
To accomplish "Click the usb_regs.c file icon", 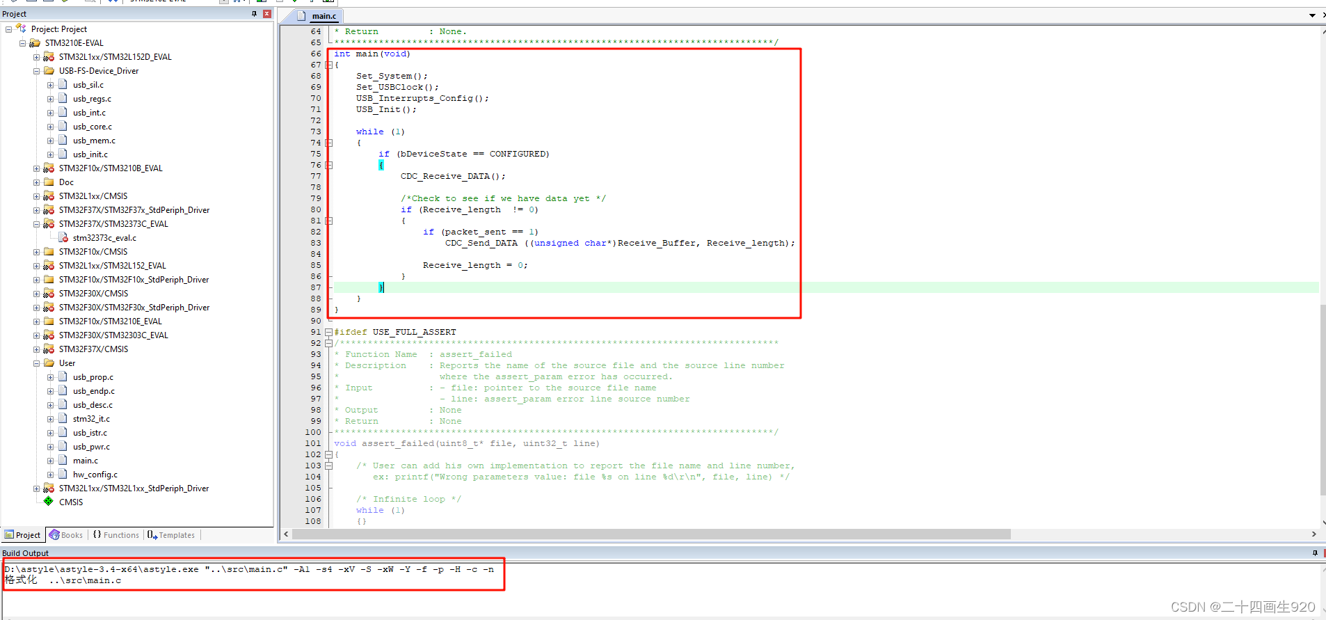I will (x=63, y=98).
